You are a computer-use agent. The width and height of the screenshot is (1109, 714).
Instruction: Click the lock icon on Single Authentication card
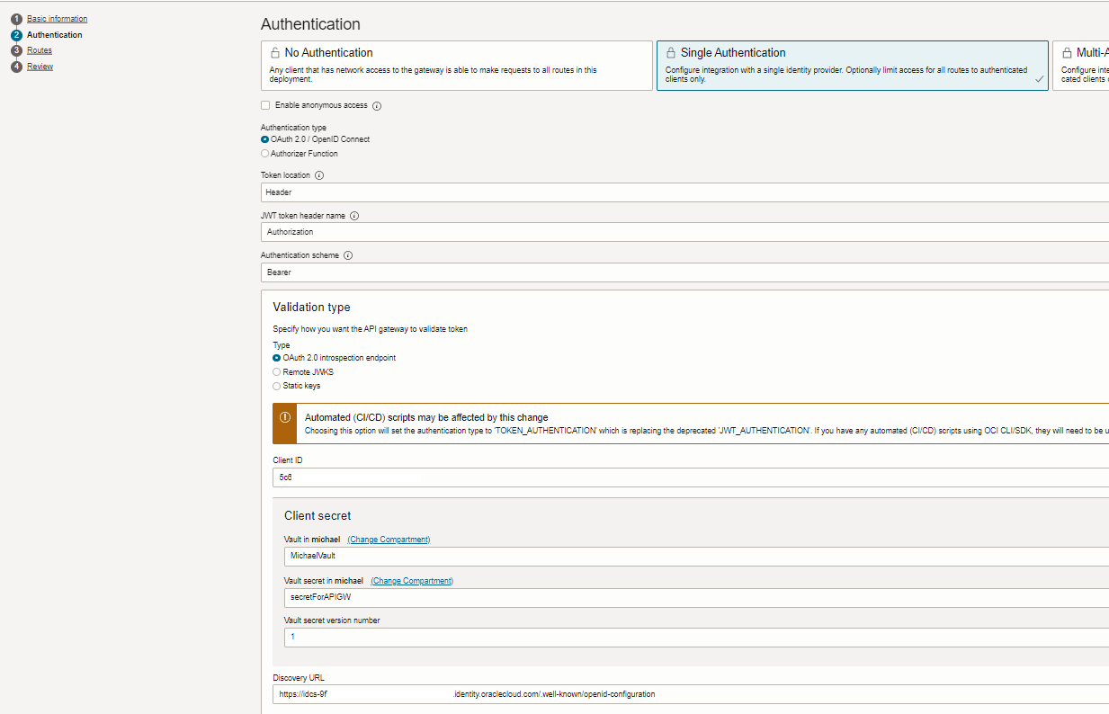(x=670, y=51)
